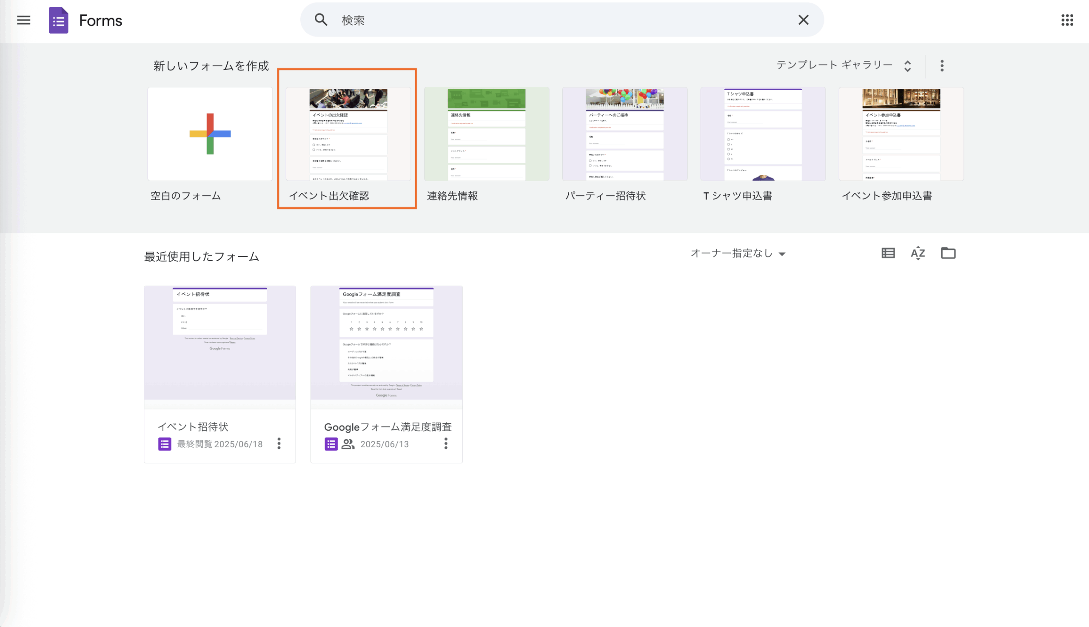
Task: Clear the search with the X icon
Action: click(803, 20)
